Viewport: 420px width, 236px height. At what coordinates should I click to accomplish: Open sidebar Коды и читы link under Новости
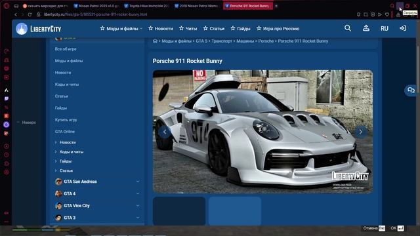tap(67, 85)
